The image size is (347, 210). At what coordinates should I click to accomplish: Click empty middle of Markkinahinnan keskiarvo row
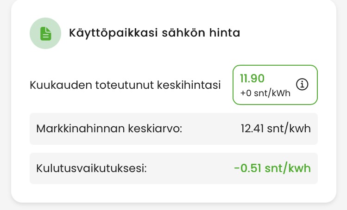(x=211, y=128)
